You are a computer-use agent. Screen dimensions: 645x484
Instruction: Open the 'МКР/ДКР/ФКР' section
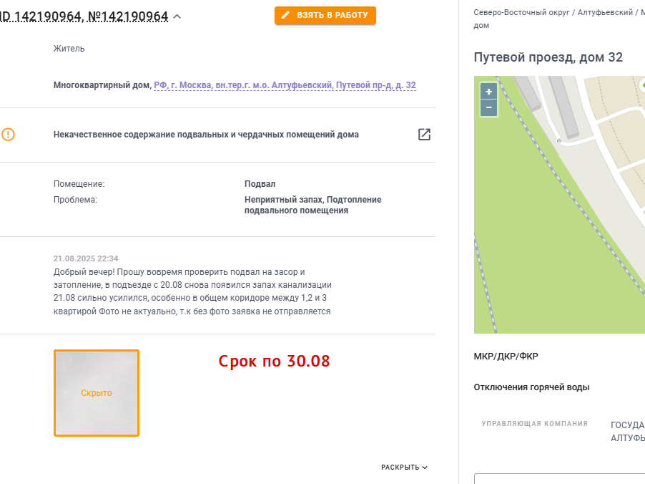tap(506, 357)
